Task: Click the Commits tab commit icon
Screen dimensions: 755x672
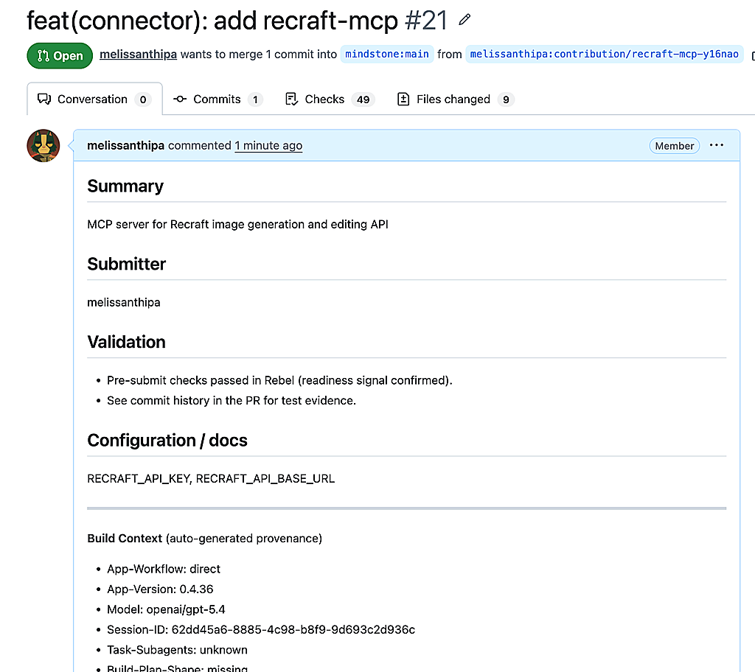Action: coord(180,99)
